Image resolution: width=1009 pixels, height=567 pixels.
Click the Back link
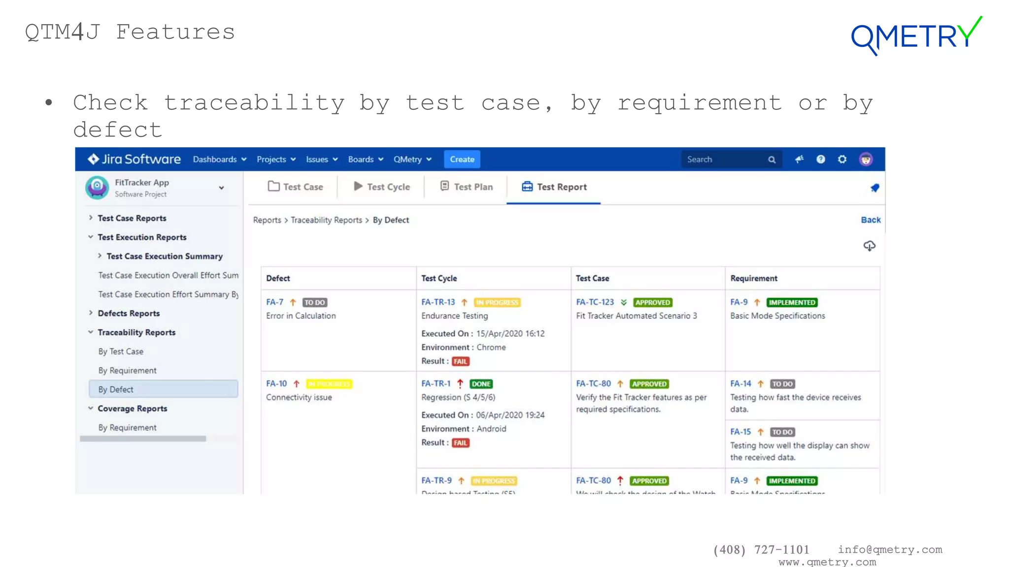(x=871, y=220)
